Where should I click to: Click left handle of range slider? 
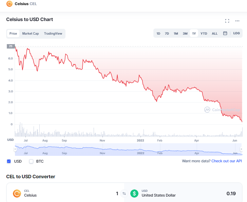coord(15,149)
